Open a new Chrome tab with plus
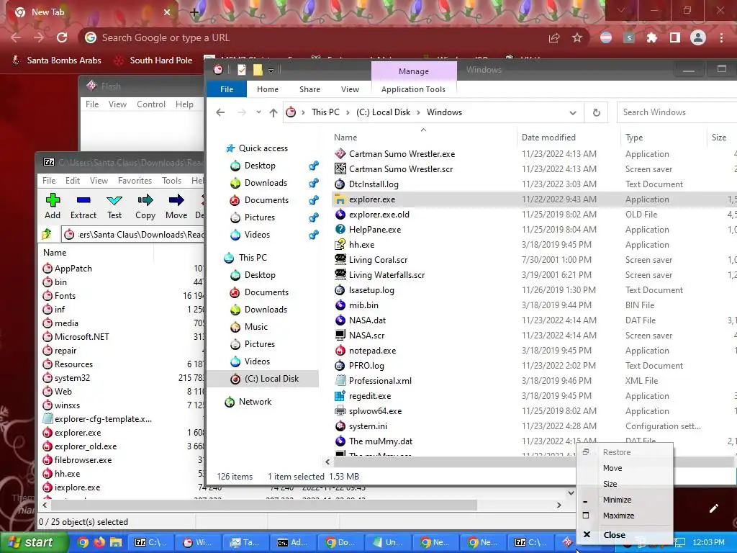737x553 pixels. point(194,12)
